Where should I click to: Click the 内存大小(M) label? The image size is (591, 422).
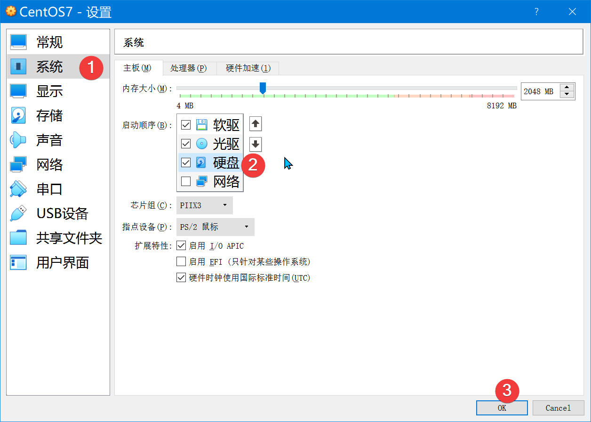pos(147,89)
